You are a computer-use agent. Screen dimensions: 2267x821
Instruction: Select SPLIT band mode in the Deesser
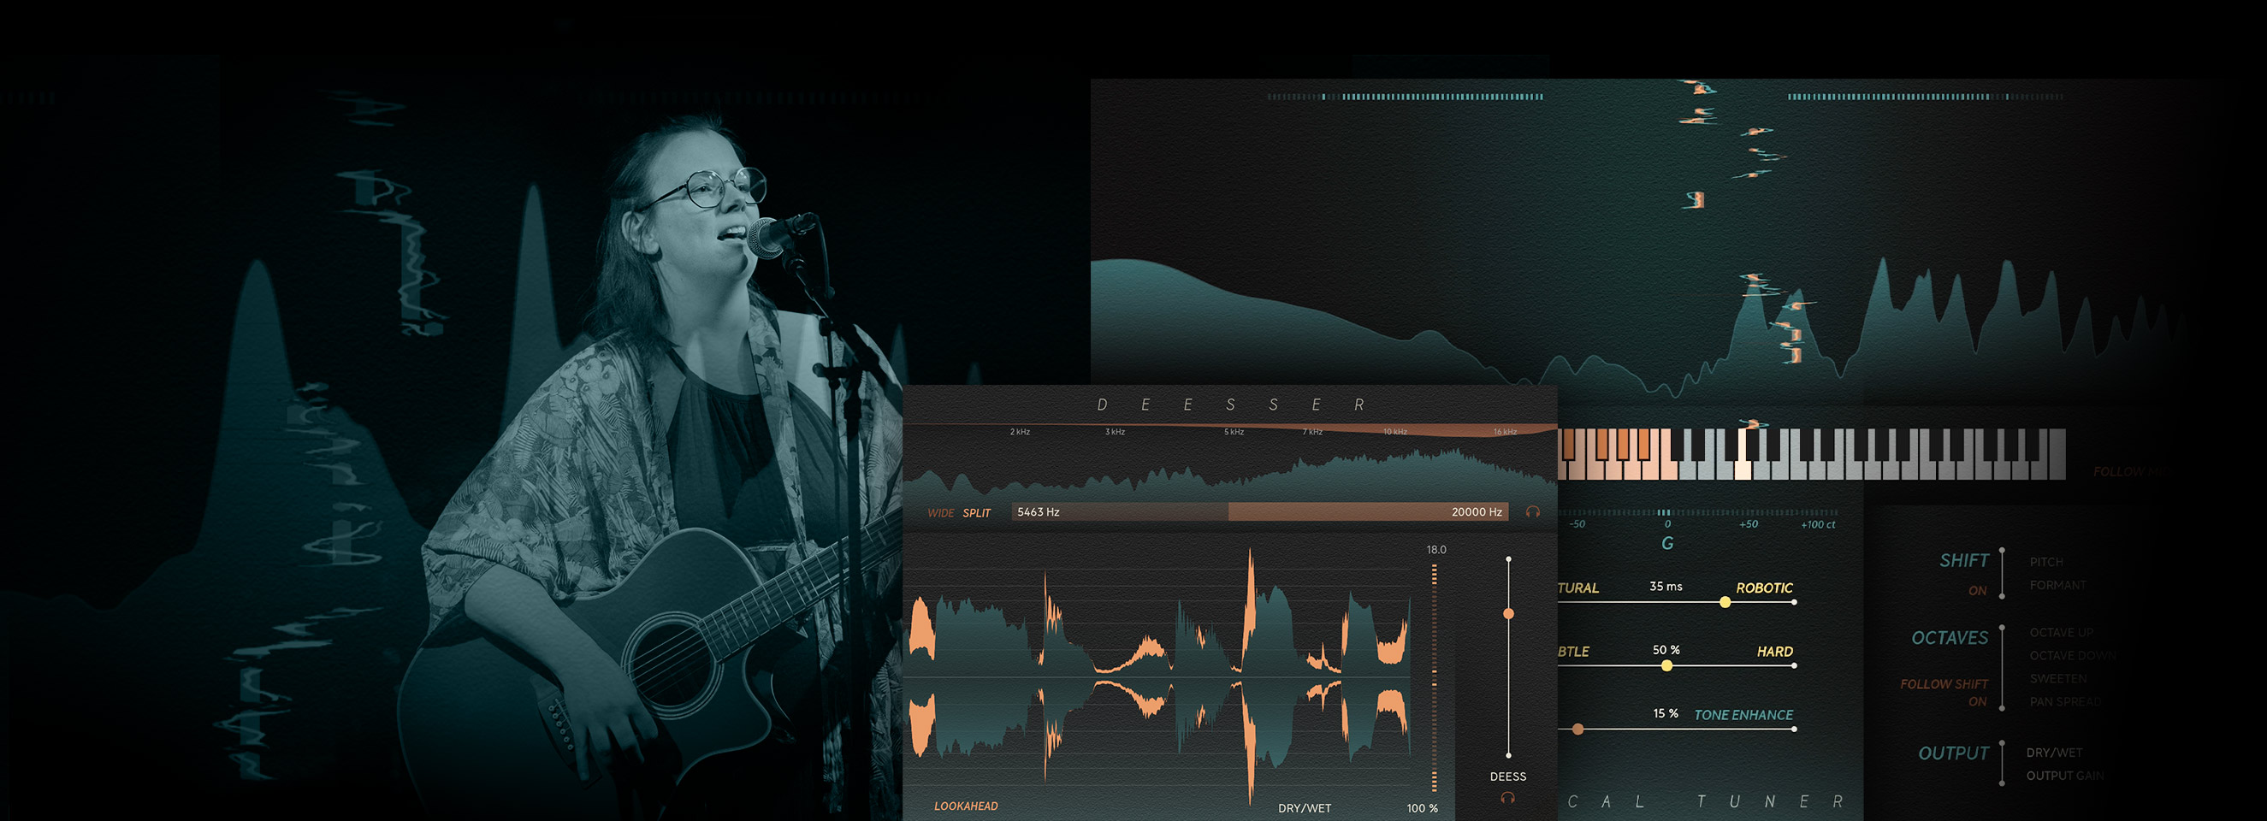[x=976, y=513]
